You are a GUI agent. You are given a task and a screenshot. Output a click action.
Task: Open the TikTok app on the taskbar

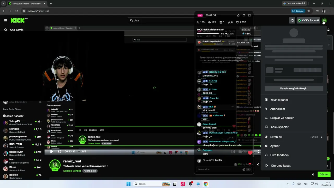coord(183,184)
